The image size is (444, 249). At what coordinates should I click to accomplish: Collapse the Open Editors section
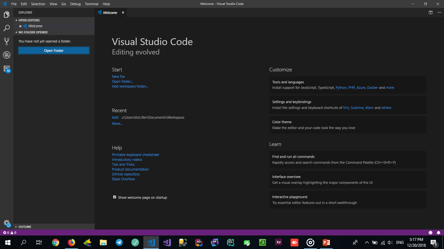tap(29, 20)
